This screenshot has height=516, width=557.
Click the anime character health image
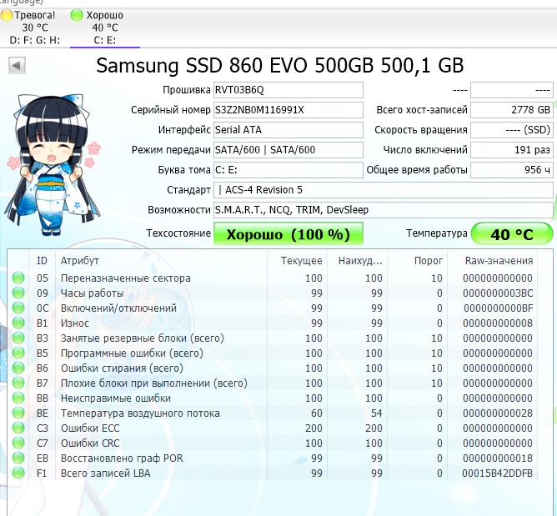[x=53, y=164]
